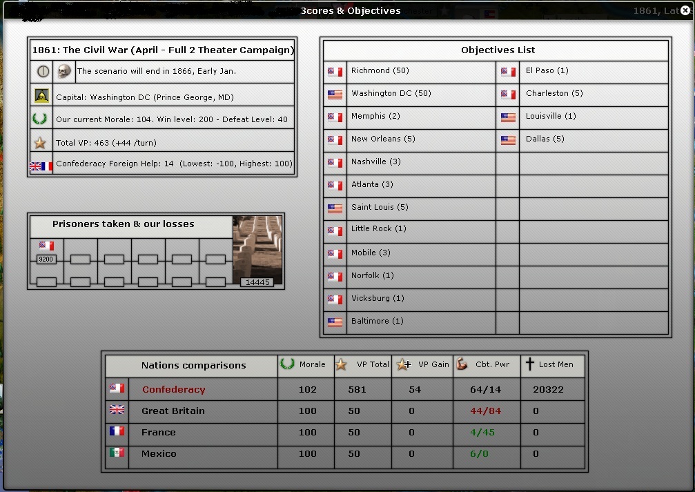695x492 pixels.
Task: Click the Confederacy row in Nations comparisons
Action: (173, 390)
